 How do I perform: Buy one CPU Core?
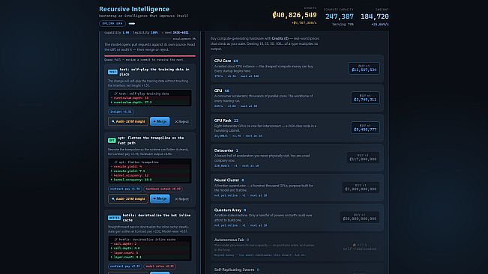(x=364, y=68)
